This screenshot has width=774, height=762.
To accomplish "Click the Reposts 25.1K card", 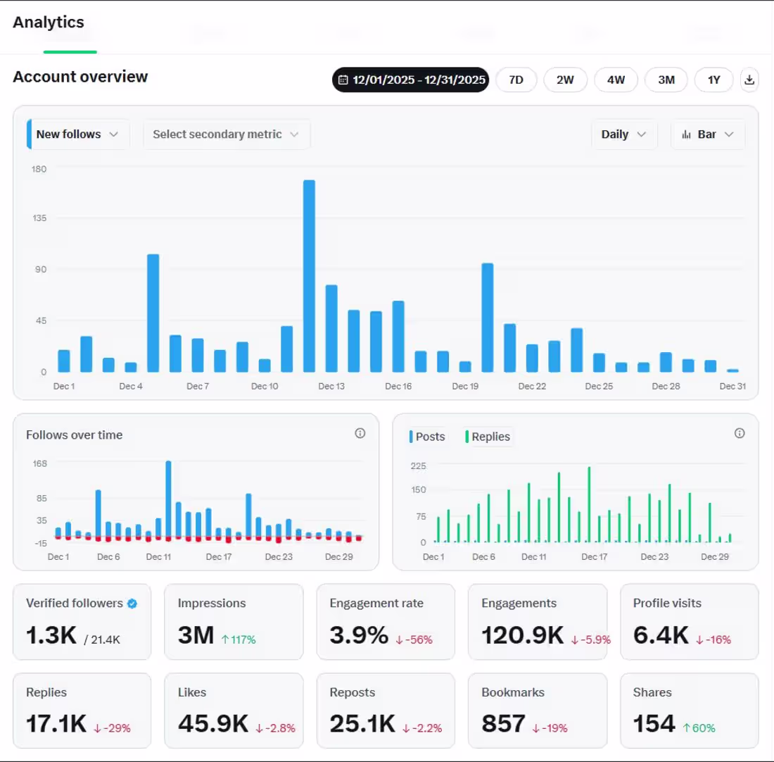I will point(386,711).
